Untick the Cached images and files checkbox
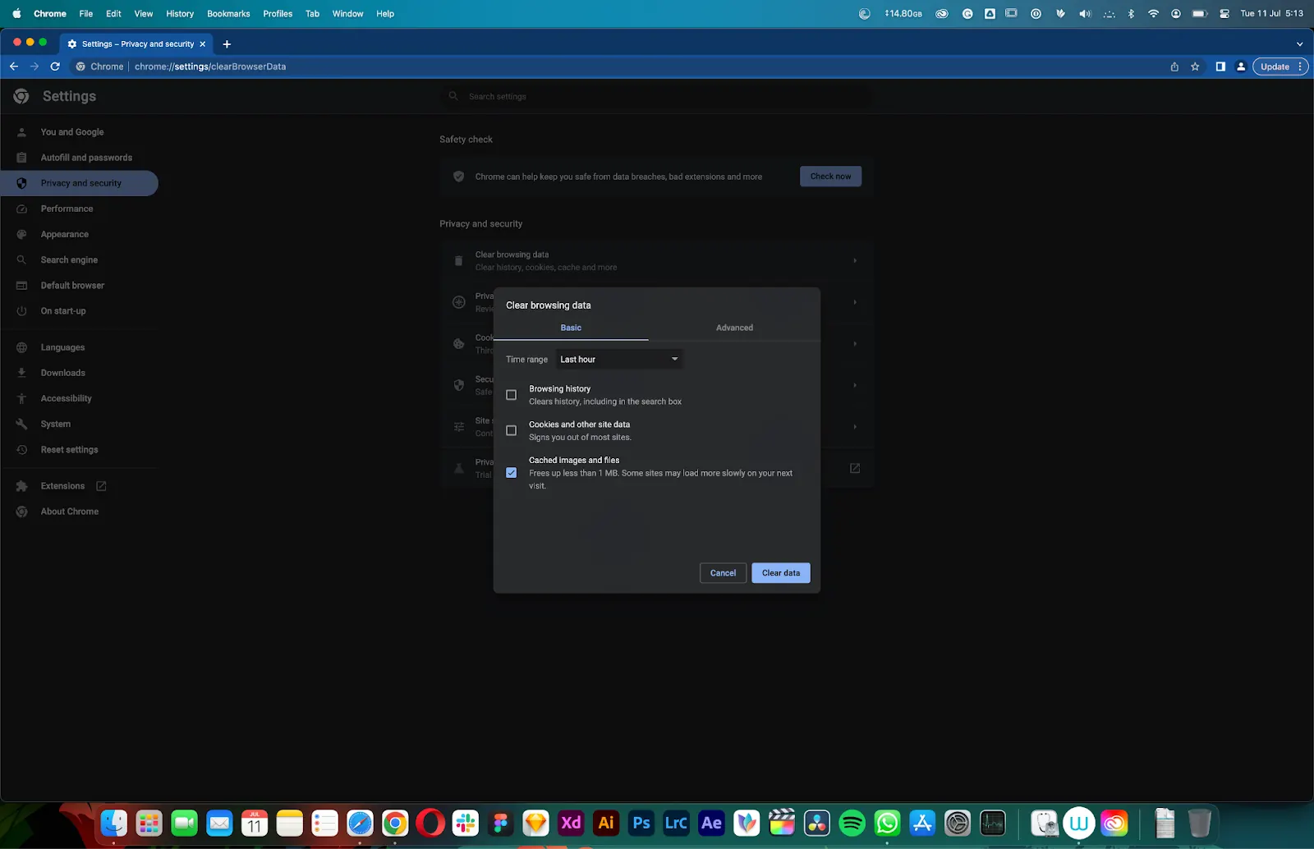Image resolution: width=1314 pixels, height=849 pixels. (511, 473)
